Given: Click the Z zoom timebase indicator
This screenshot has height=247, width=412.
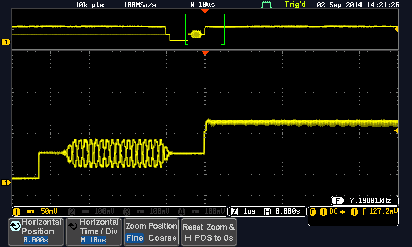Looking at the screenshot, I should [234, 211].
